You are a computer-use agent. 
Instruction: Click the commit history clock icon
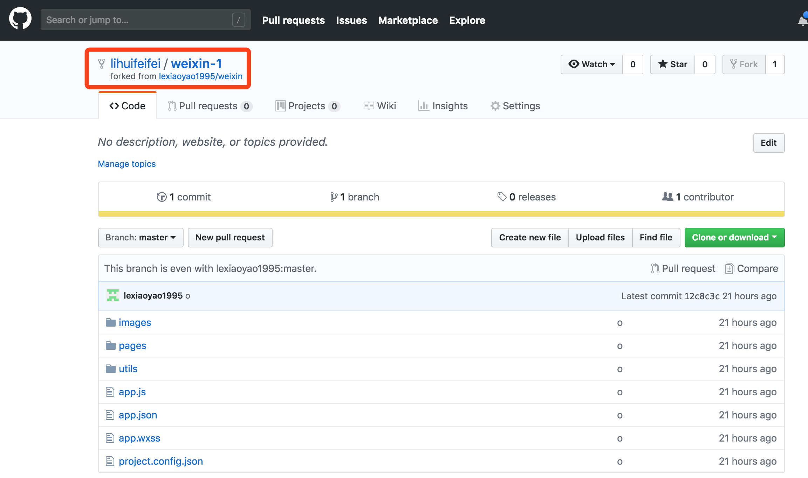tap(162, 197)
